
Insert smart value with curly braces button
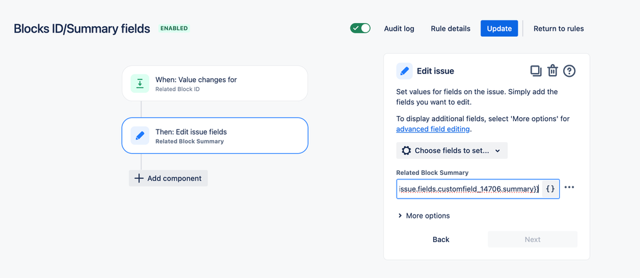click(550, 188)
